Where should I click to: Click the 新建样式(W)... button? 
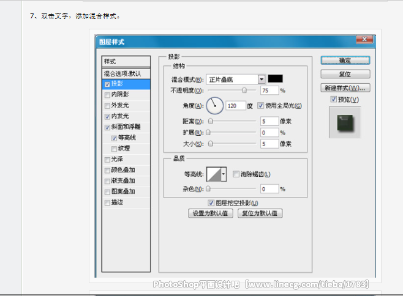pos(345,88)
